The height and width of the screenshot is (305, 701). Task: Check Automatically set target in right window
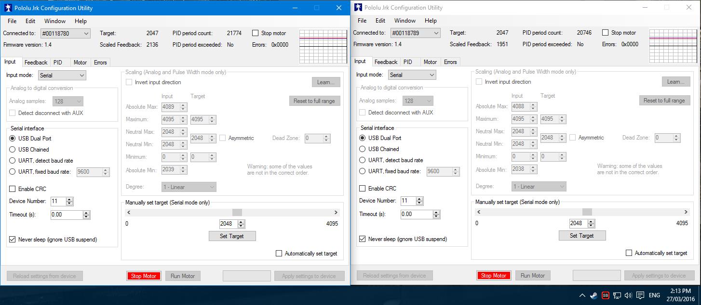(629, 253)
